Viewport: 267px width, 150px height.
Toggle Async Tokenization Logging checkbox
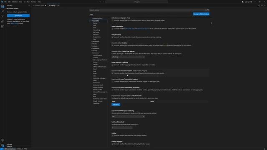113,82
